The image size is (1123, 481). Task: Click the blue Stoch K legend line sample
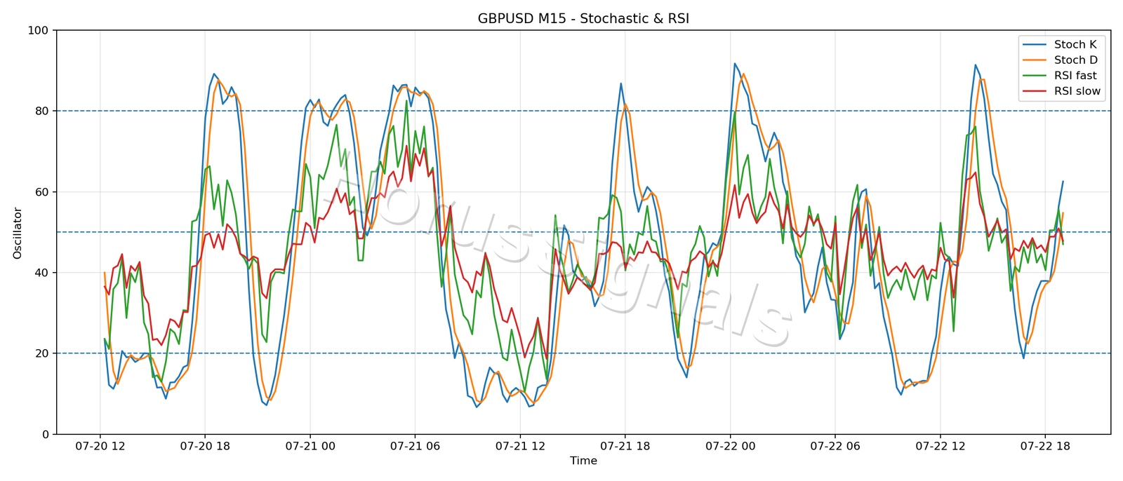(x=1035, y=45)
